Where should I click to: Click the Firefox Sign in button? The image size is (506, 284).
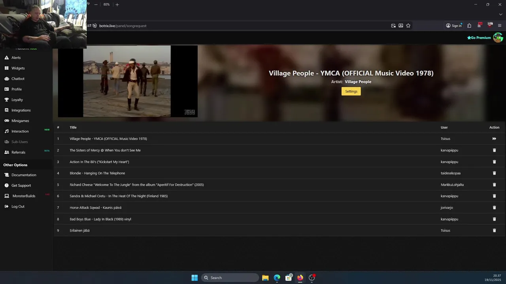[454, 26]
